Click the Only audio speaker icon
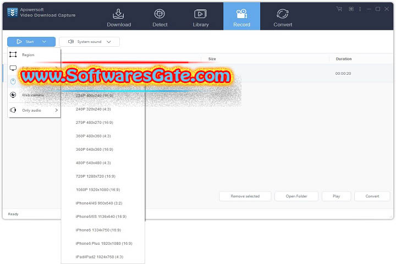 point(13,110)
